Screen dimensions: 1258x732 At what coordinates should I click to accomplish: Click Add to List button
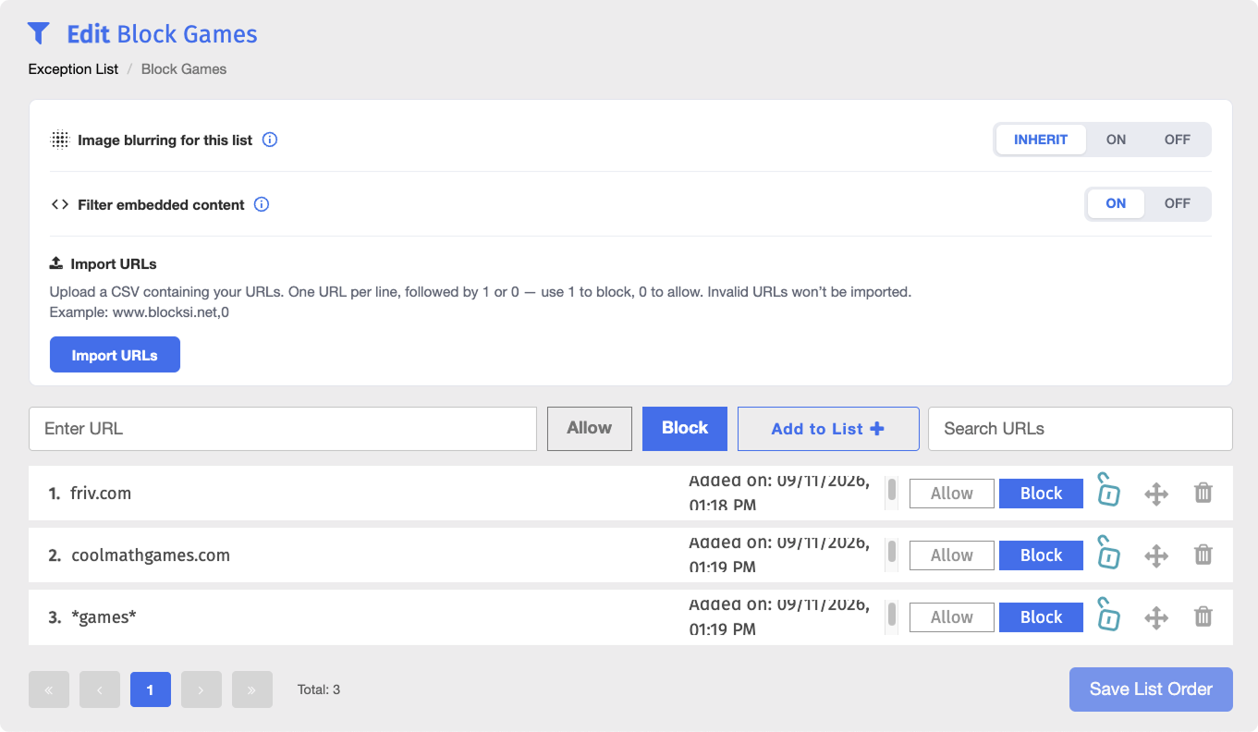click(828, 429)
